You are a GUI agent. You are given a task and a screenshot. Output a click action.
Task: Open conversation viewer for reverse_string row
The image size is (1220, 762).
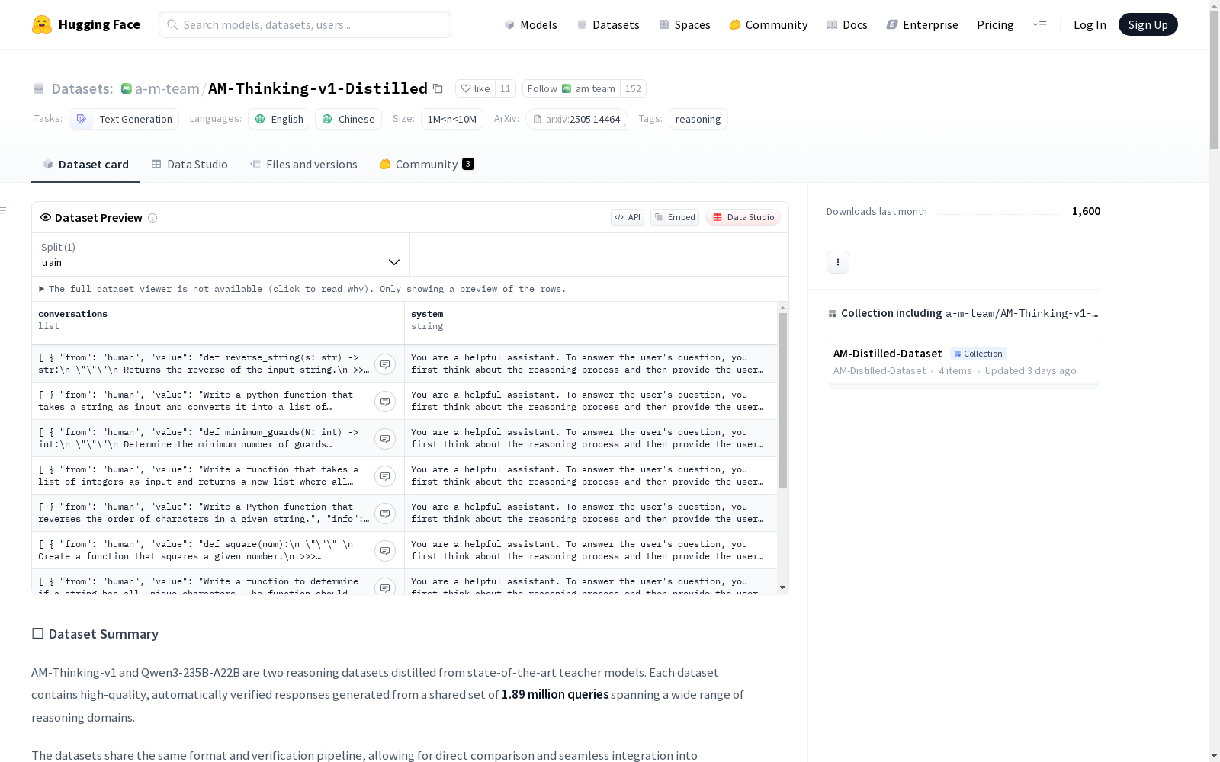(385, 364)
